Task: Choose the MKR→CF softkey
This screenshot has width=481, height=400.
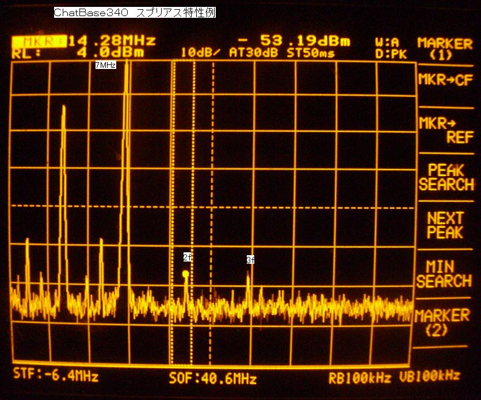Action: click(445, 80)
